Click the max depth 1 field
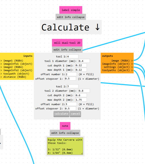Screen dimensions: 145x164 pos(81,70)
